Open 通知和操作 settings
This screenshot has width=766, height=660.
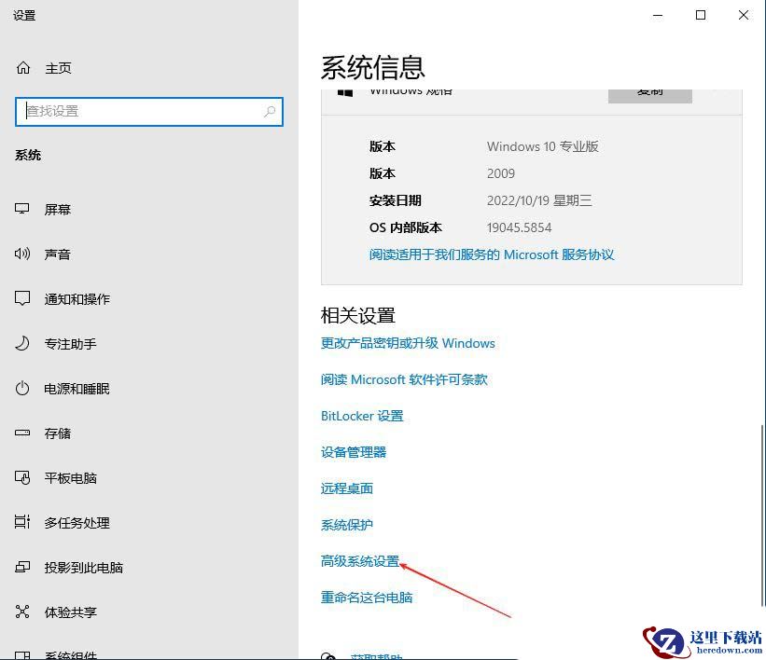pos(77,298)
